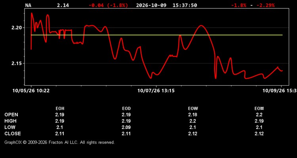
Task: Click the EOW HIGH value 2.2
Action: (x=192, y=121)
